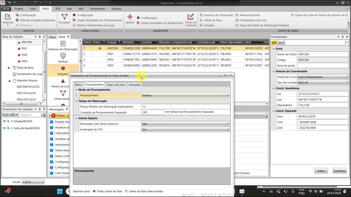The image size is (351, 197).
Task: Select Arquivos de Observação sidebar icon
Action: coord(63,44)
